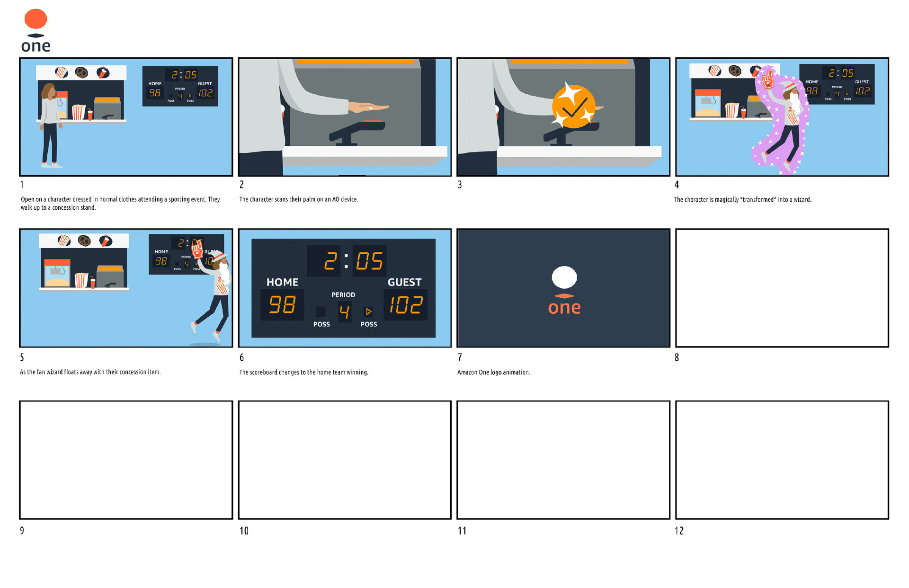Viewport: 909px width, 588px height.
Task: Select the empty storyboard frame 8
Action: click(782, 288)
